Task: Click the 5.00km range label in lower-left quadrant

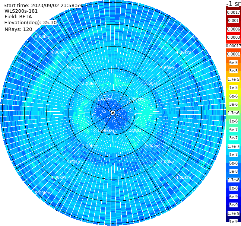Action: [42, 193]
